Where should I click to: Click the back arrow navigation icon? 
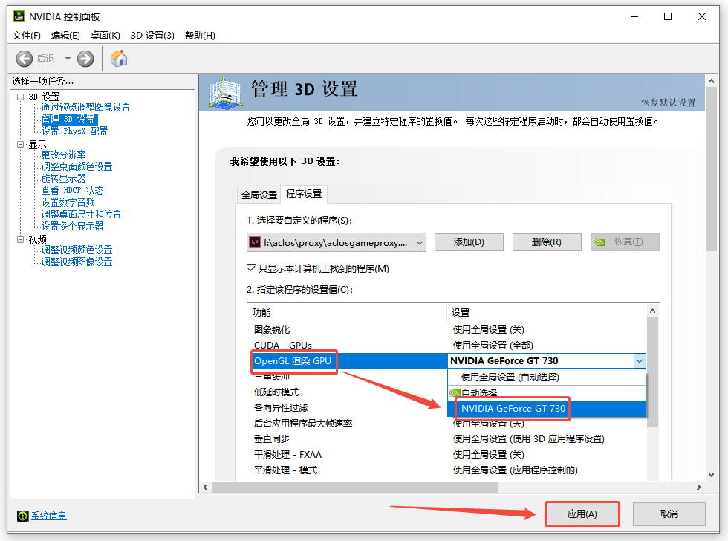pyautogui.click(x=24, y=59)
